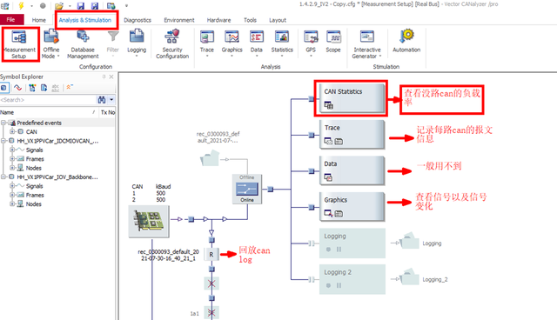Open the search binoculars dropdown arrow
Screen dimensions: 557x320
[x=111, y=100]
